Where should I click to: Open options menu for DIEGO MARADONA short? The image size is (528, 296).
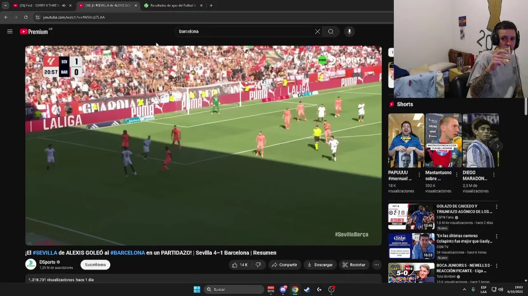(494, 175)
